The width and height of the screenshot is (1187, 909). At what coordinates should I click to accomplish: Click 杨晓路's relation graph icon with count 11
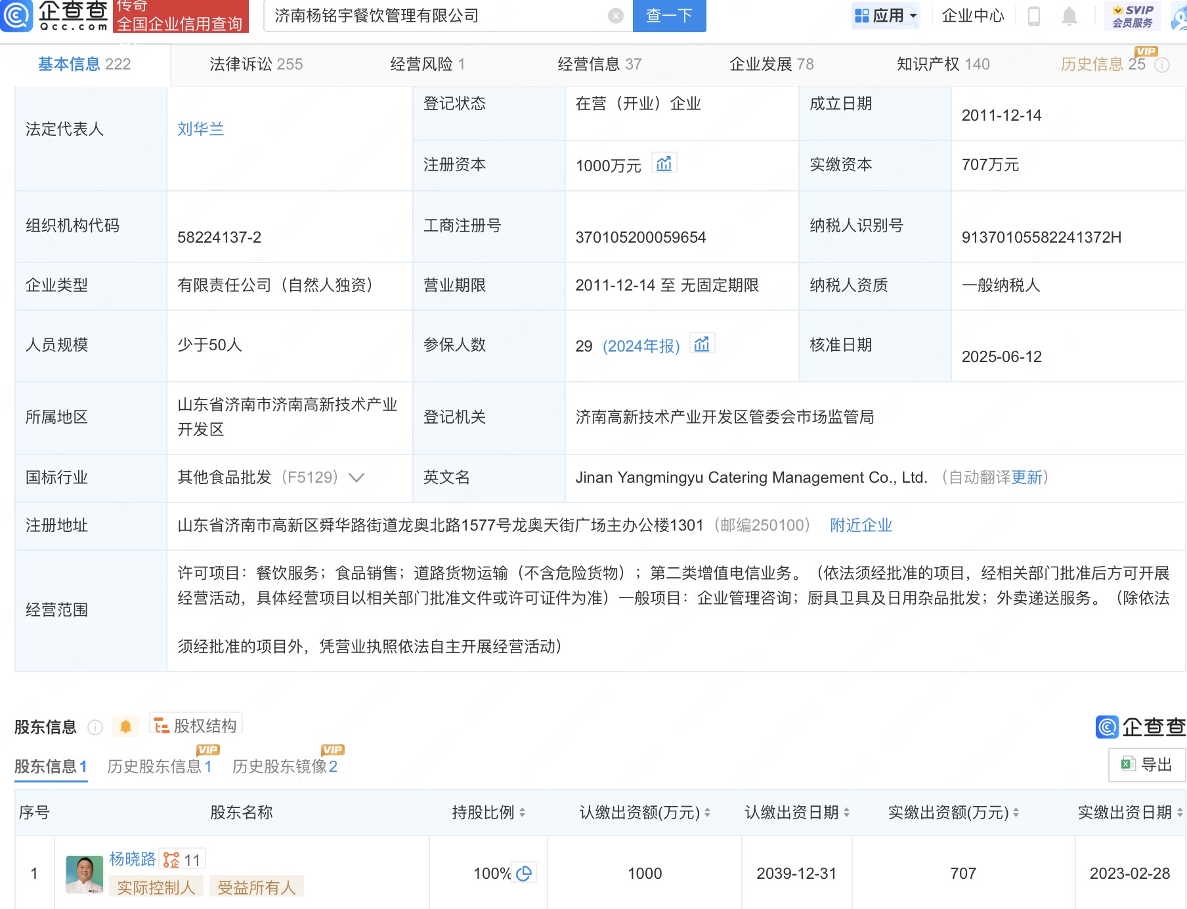click(x=183, y=859)
